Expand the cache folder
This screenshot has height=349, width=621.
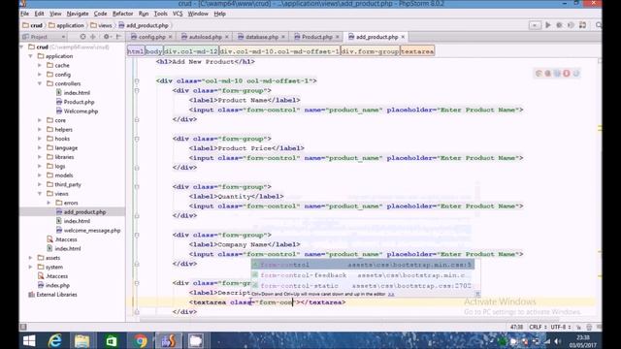40,65
